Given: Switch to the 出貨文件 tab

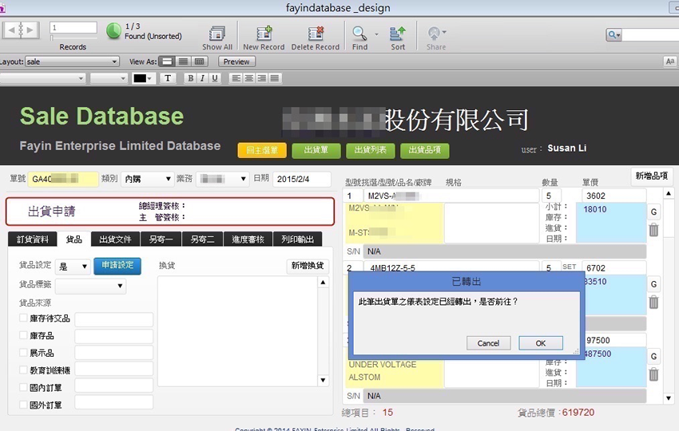Looking at the screenshot, I should (x=115, y=239).
